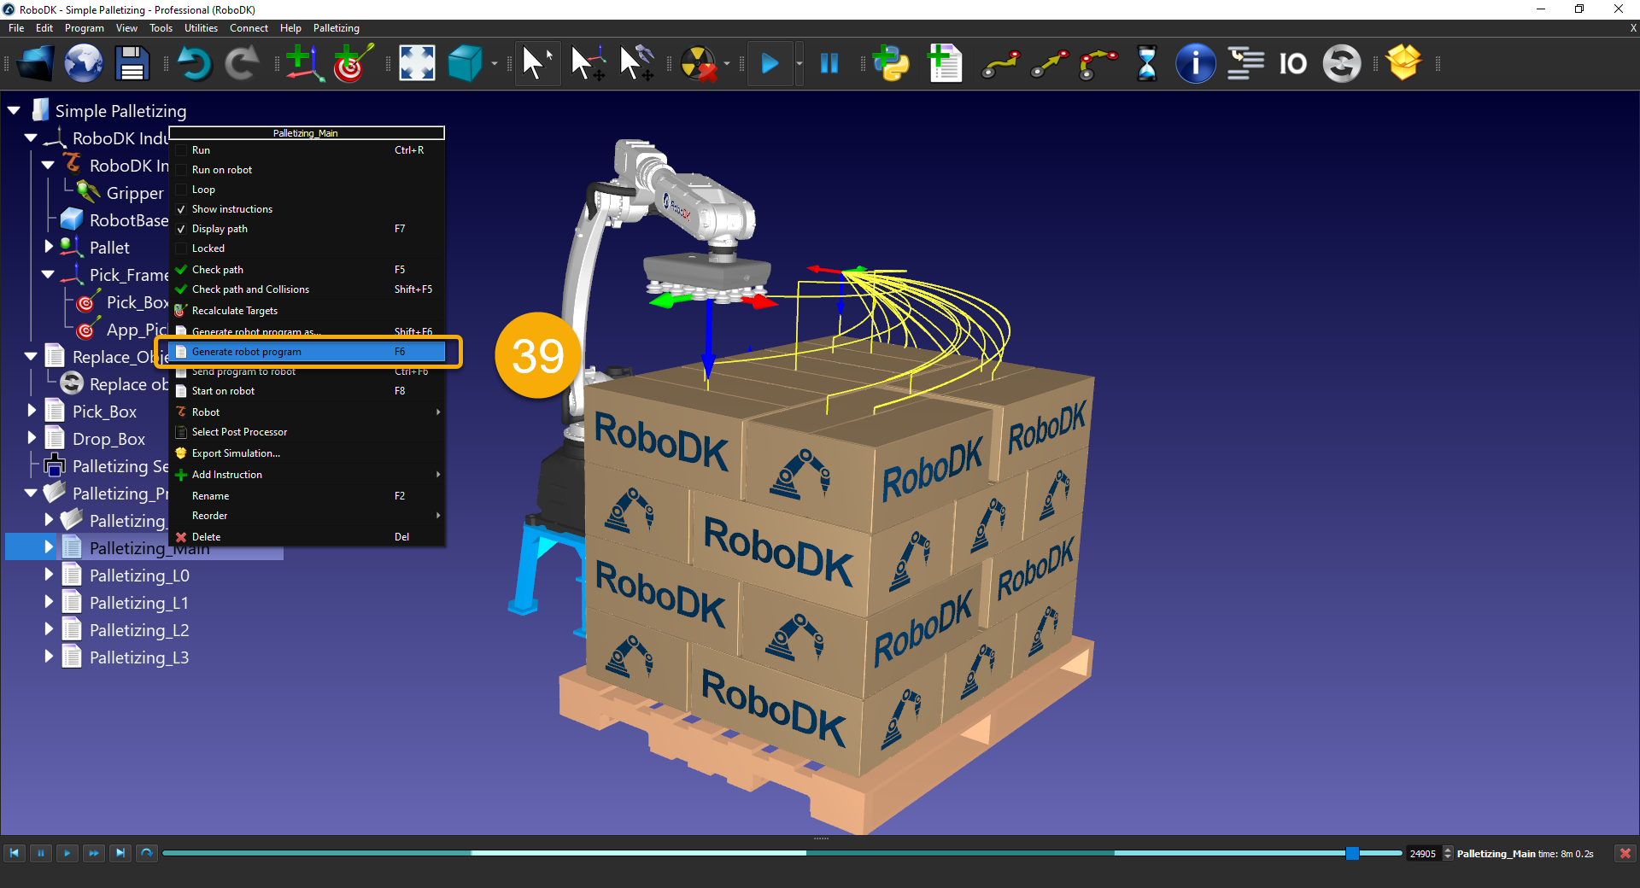
Task: Select the Move Reference tool in the toolbar
Action: pos(588,63)
